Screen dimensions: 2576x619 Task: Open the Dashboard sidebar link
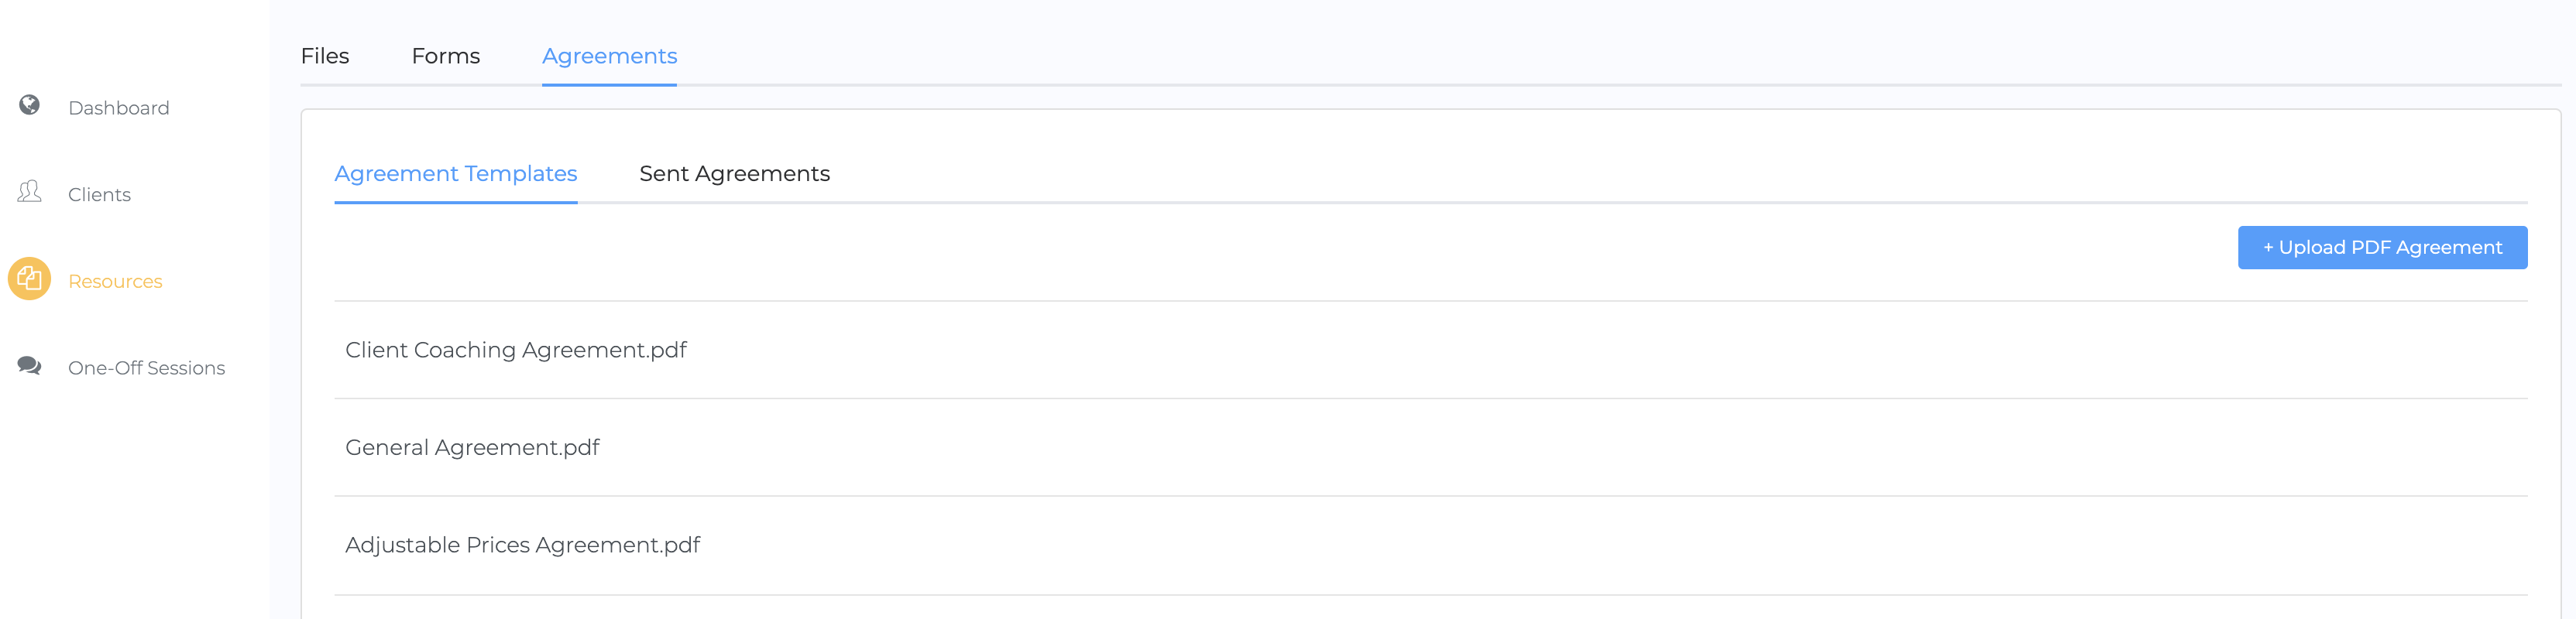[119, 108]
